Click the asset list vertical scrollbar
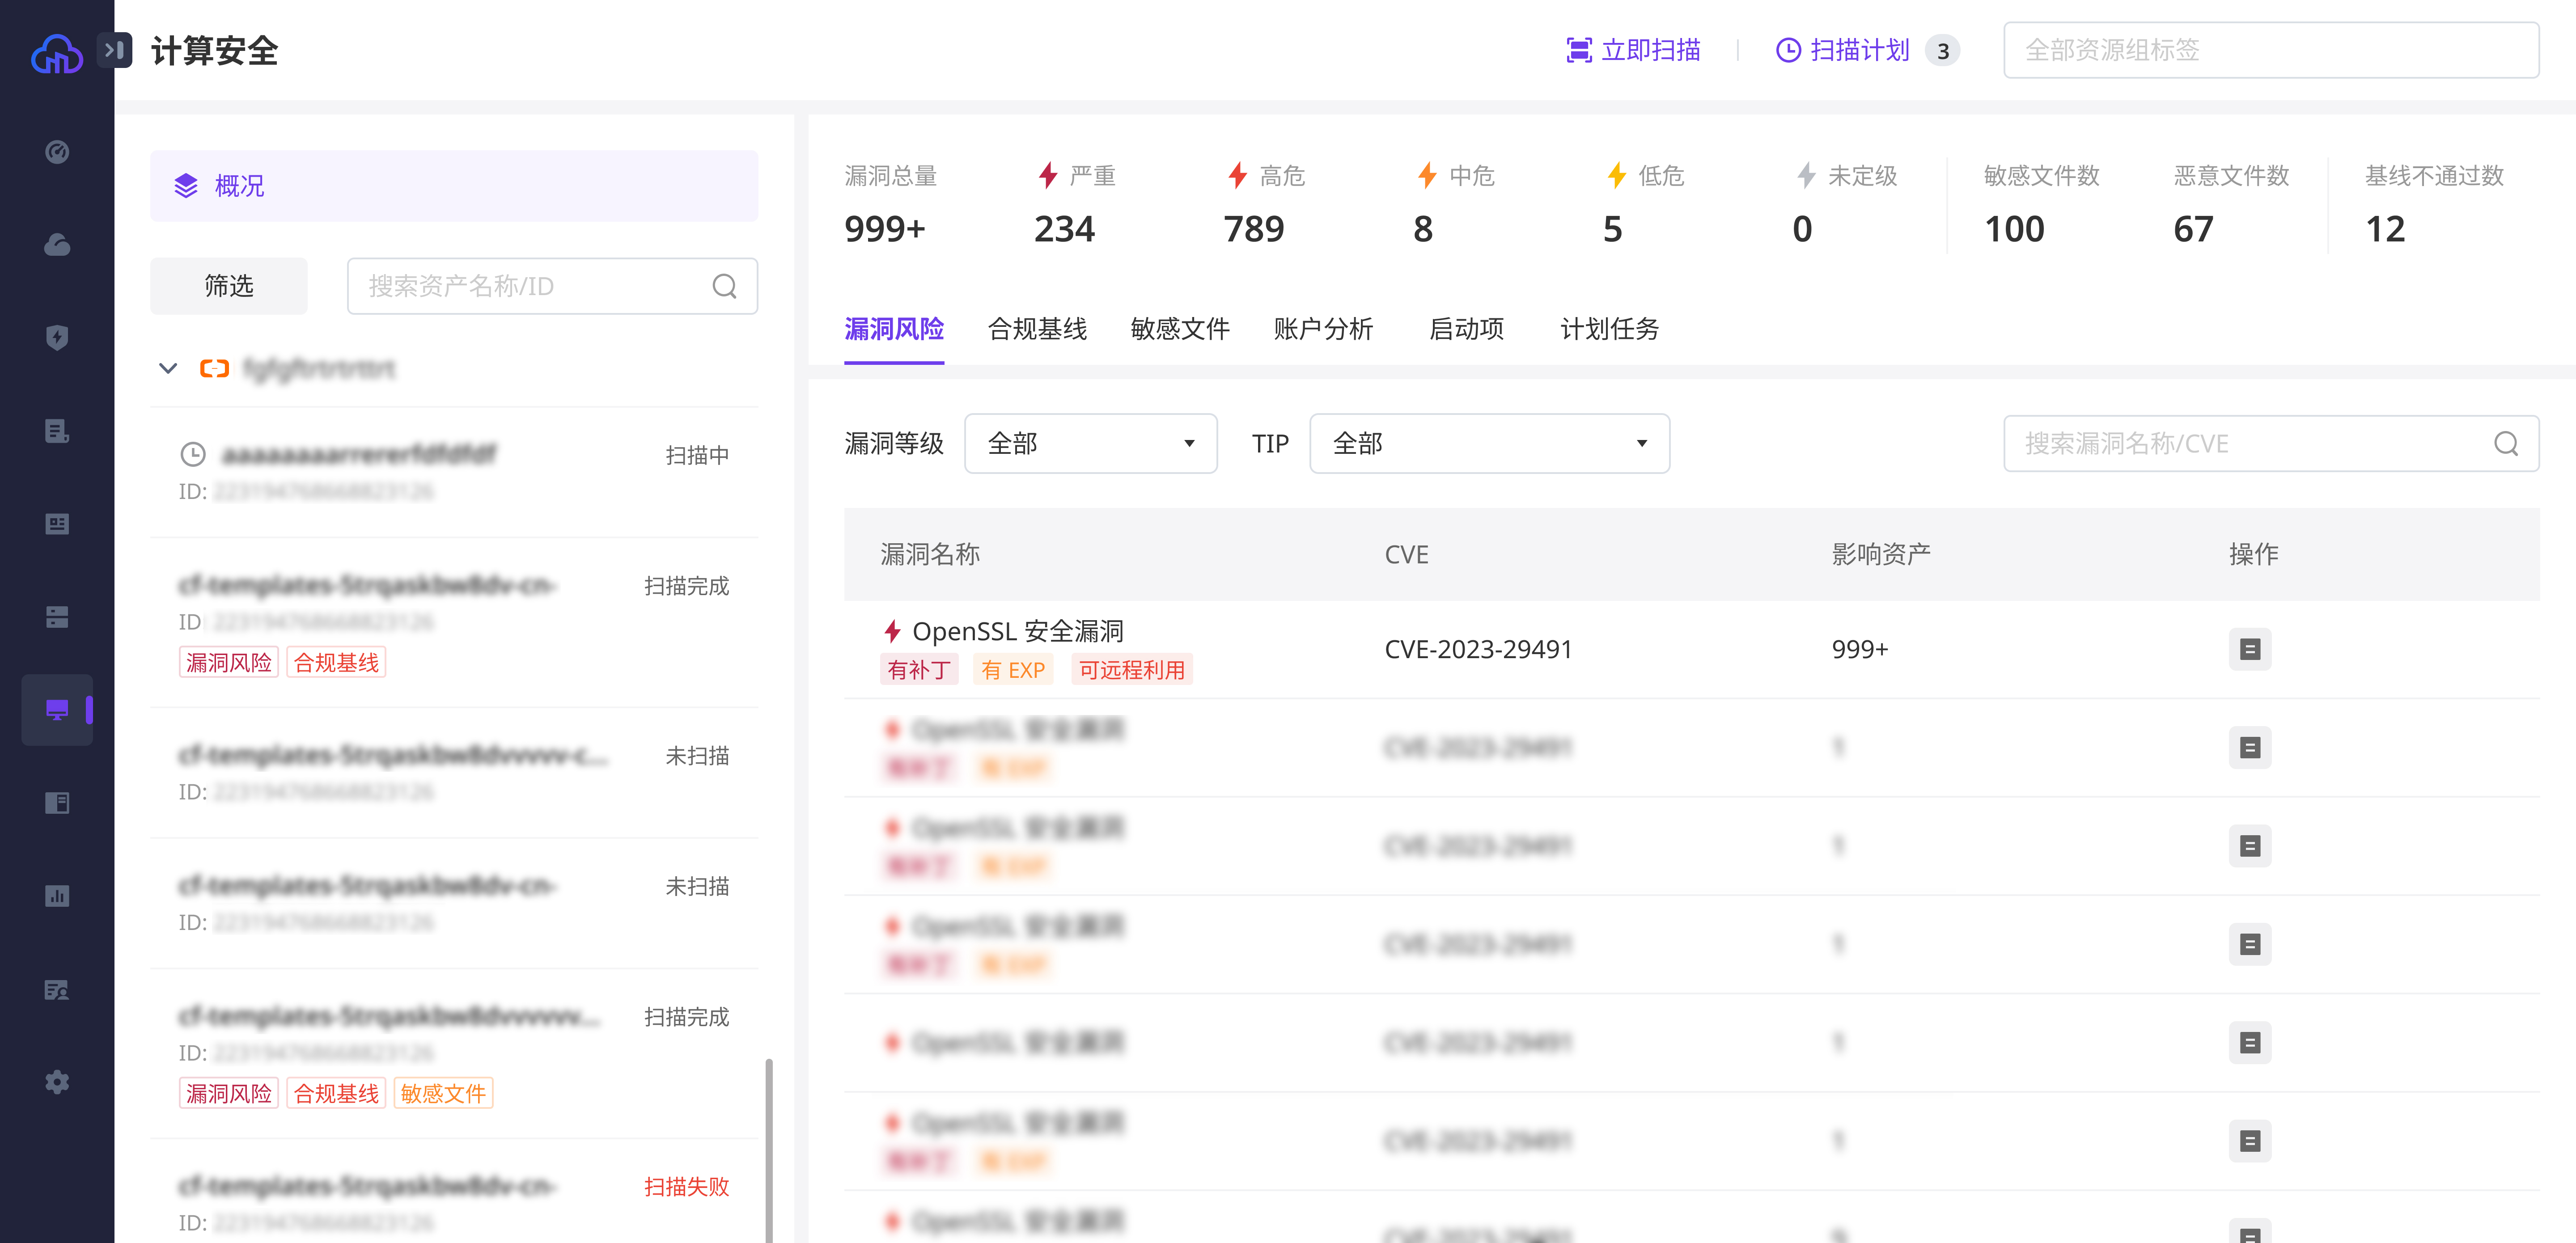This screenshot has width=2576, height=1243. 769,1150
